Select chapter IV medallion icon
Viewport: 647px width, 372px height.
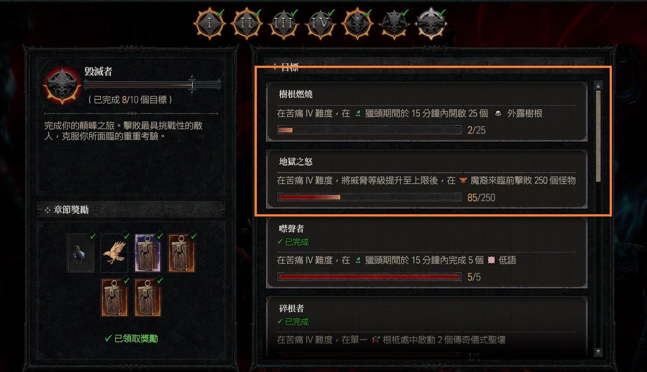(x=320, y=23)
